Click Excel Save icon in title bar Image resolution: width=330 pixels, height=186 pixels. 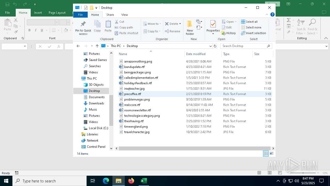[x=7, y=4]
